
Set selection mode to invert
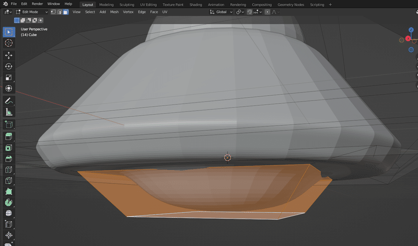click(x=34, y=20)
